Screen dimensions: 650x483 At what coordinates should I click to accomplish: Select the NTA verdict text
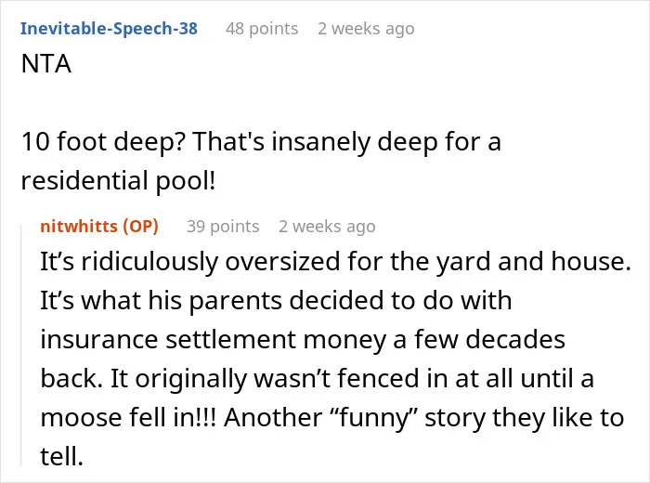(x=46, y=64)
